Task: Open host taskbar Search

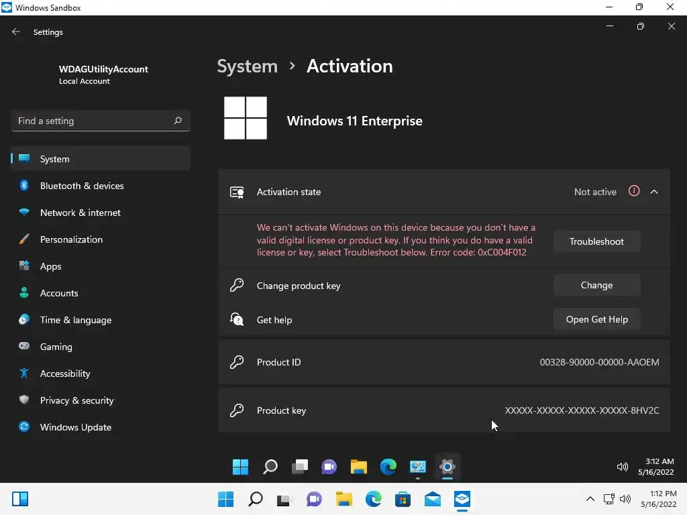Action: [x=256, y=499]
